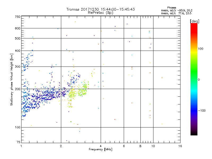The width and height of the screenshot is (212, 159).
Task: Click the x-axis tick label '1'
Action: tap(21, 146)
